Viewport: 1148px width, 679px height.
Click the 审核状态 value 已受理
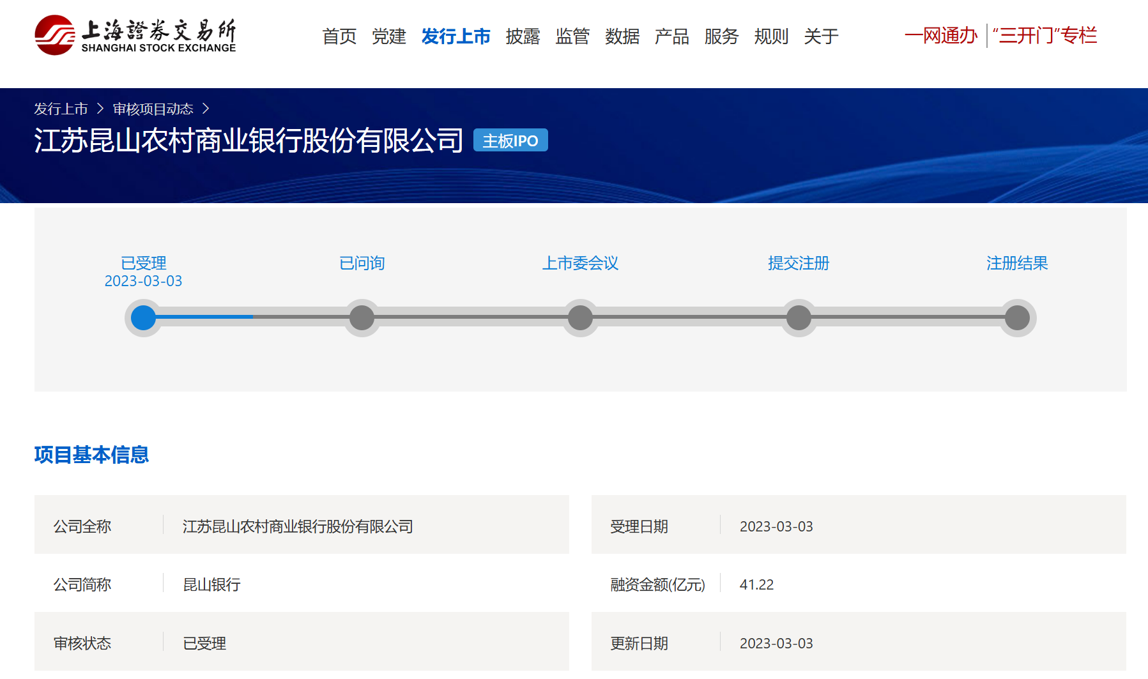(x=204, y=643)
